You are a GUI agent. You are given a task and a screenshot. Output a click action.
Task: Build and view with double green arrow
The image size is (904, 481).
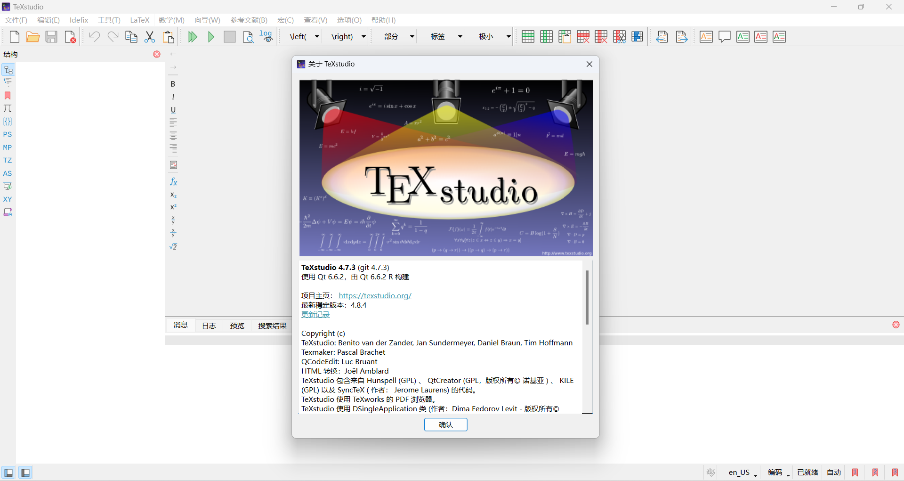click(193, 37)
